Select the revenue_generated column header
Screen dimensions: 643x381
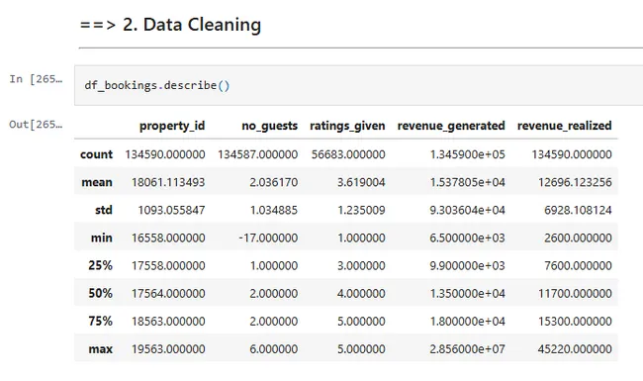(x=451, y=126)
